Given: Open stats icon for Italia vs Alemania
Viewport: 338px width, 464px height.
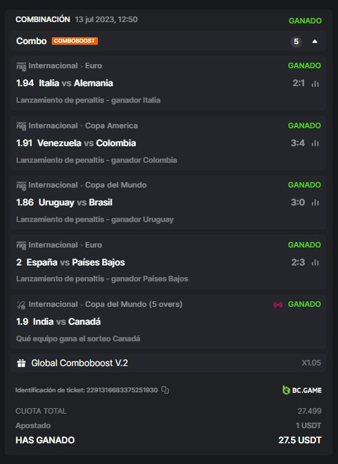Looking at the screenshot, I should coord(315,83).
